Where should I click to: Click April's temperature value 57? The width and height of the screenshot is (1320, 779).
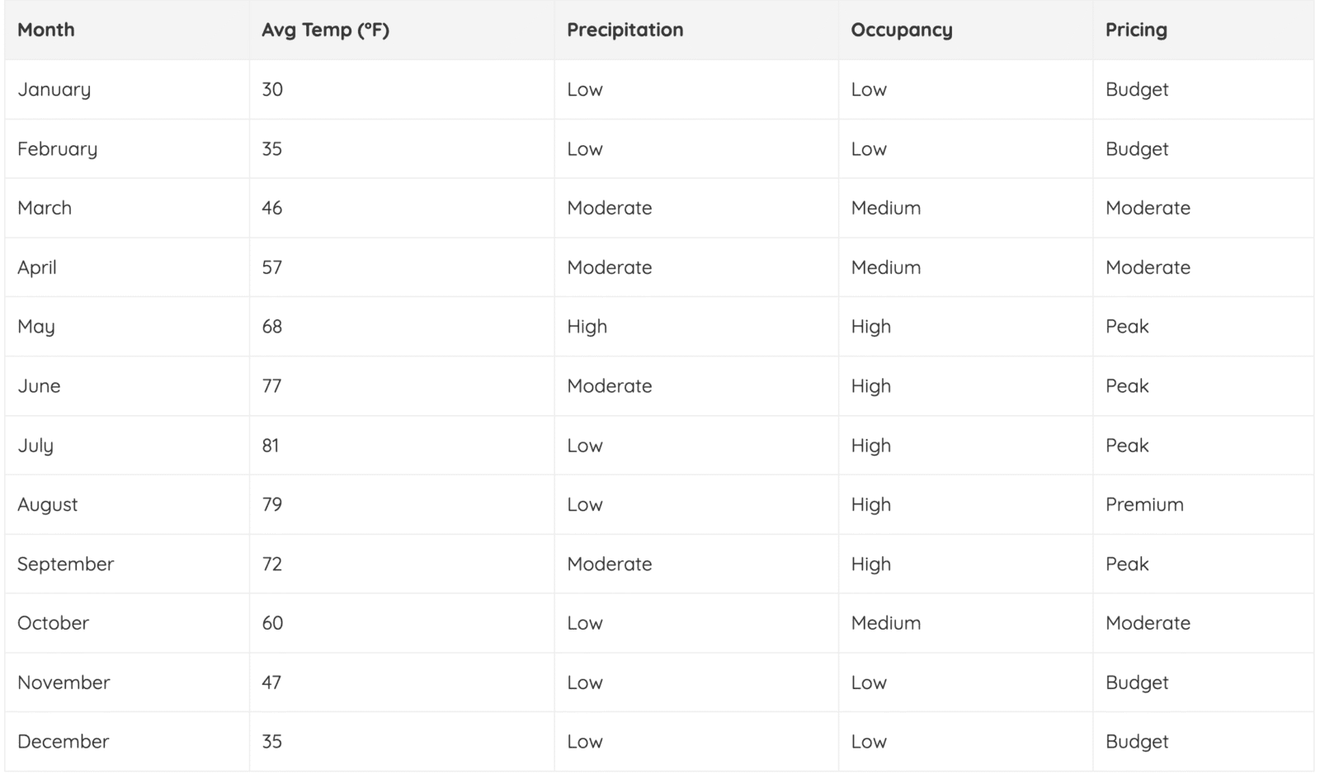[271, 267]
